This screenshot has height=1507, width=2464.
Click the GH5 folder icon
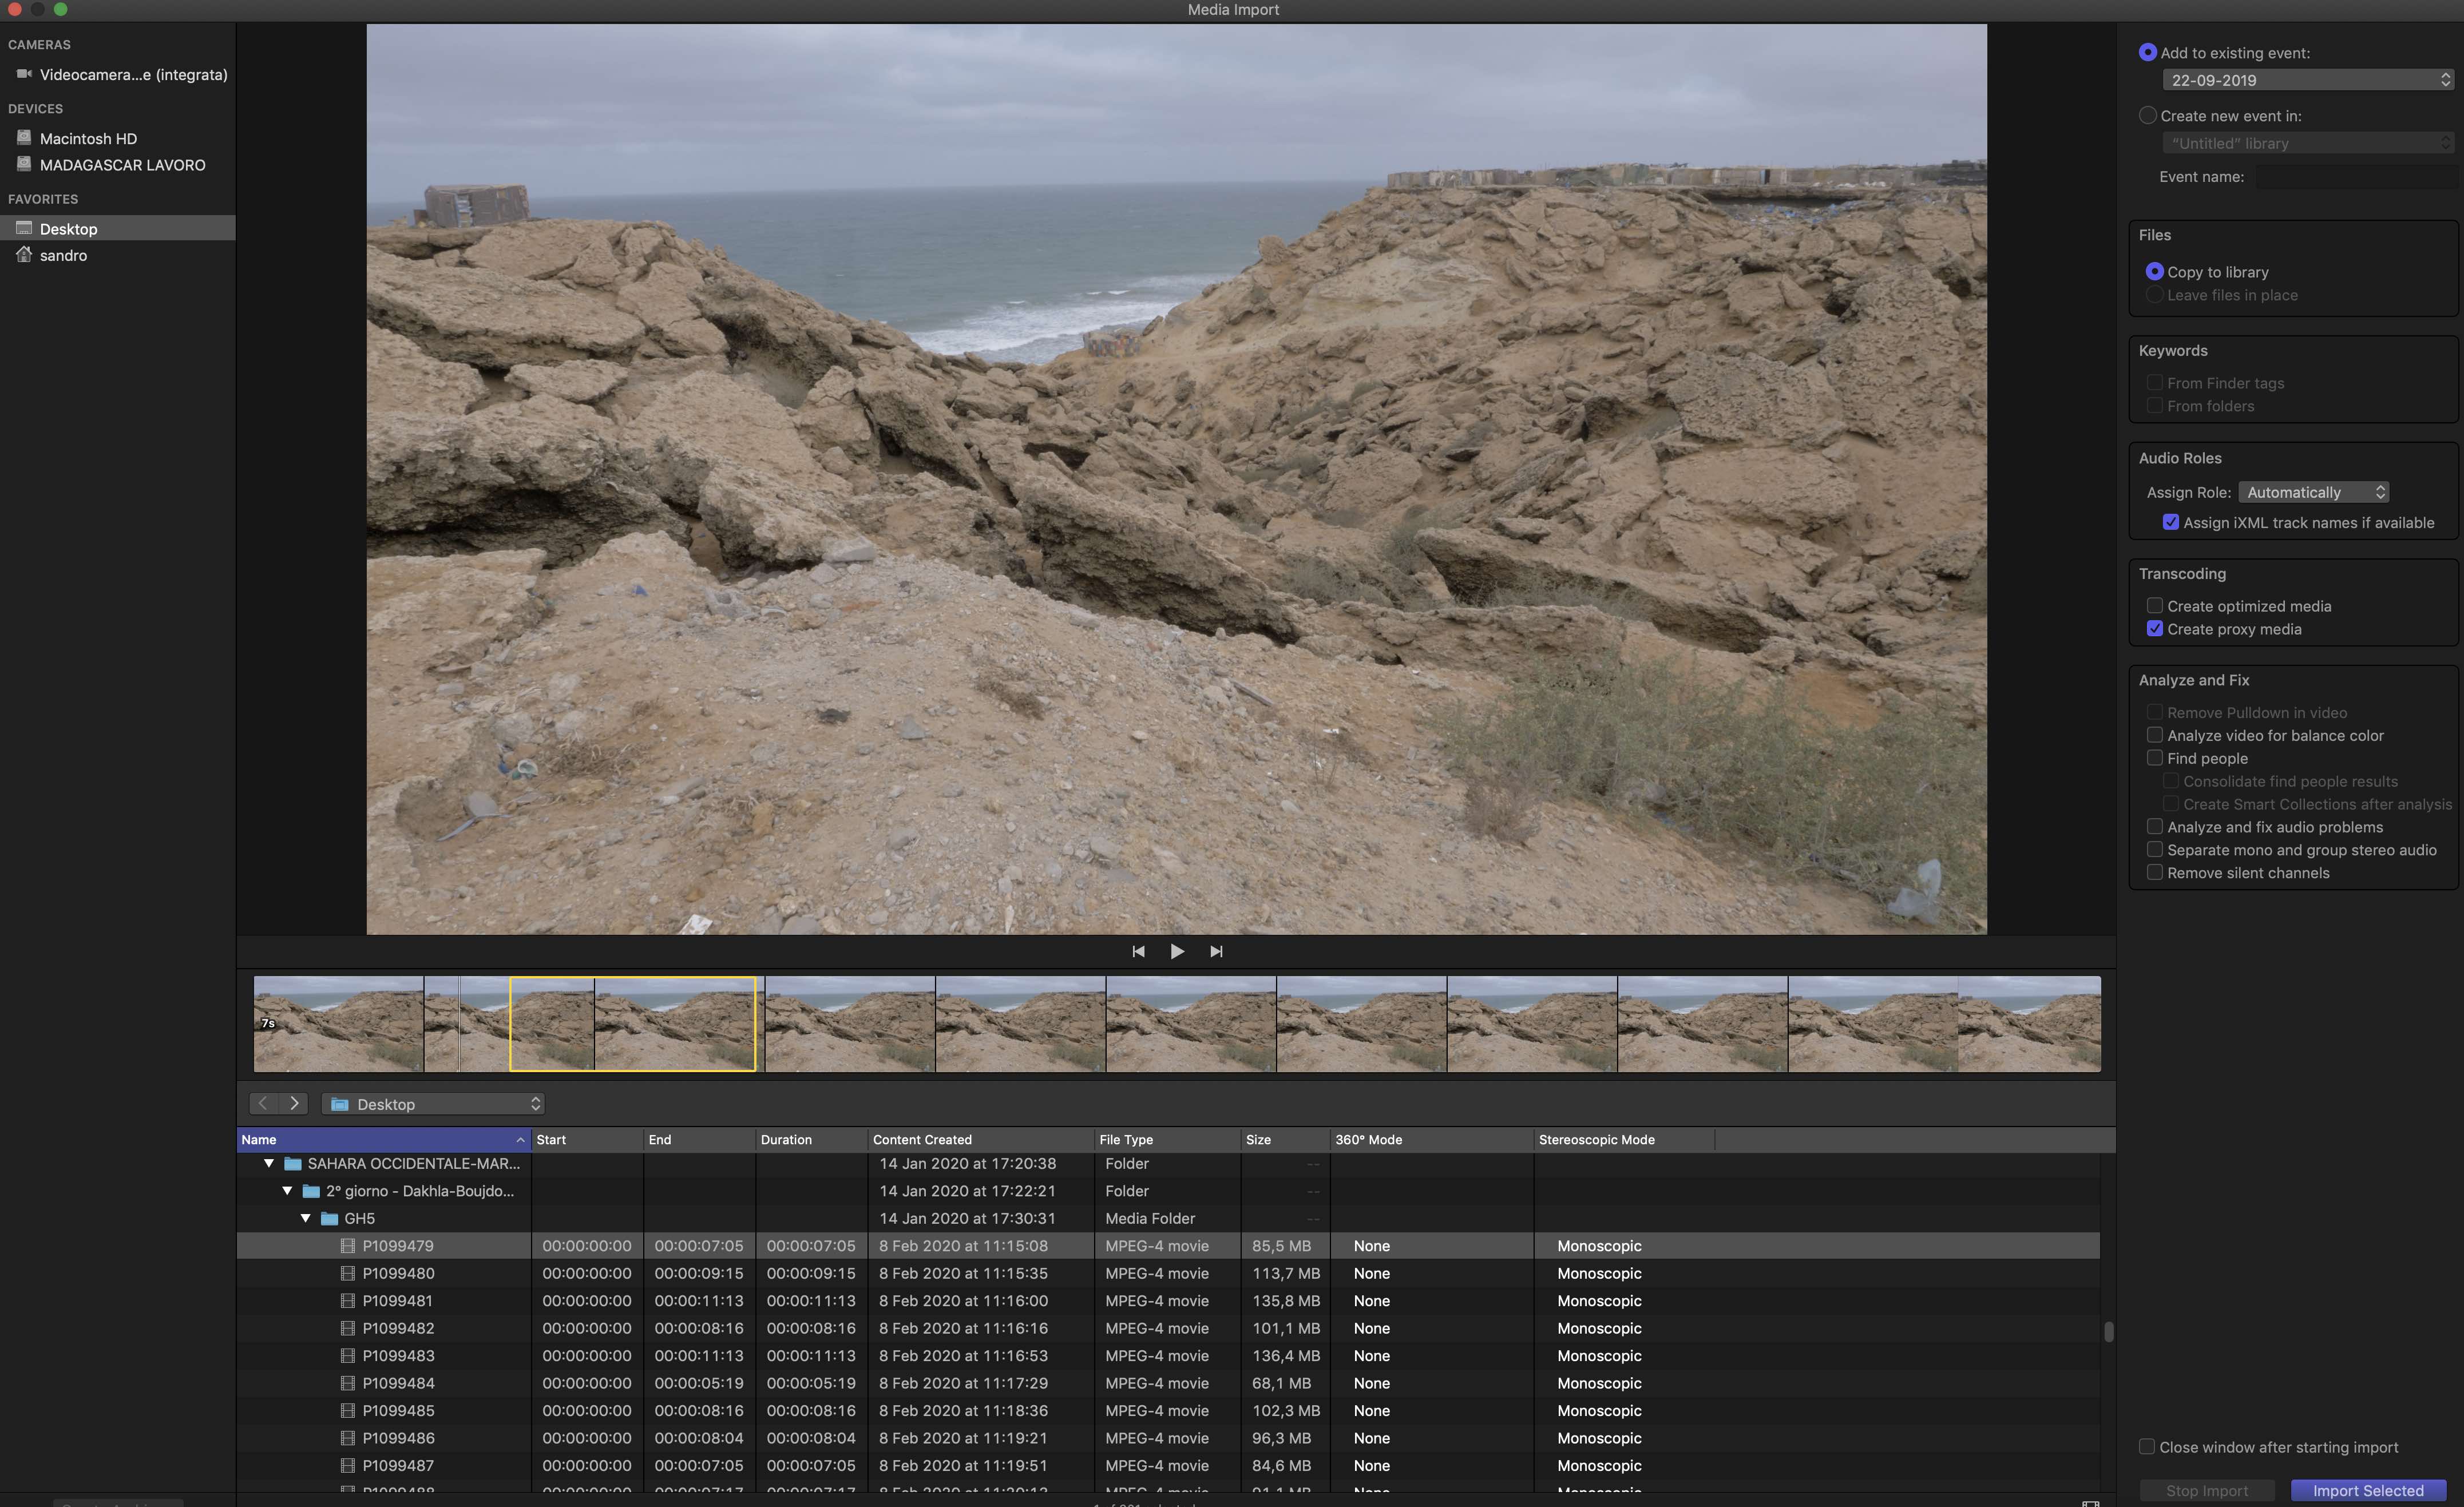coord(329,1218)
